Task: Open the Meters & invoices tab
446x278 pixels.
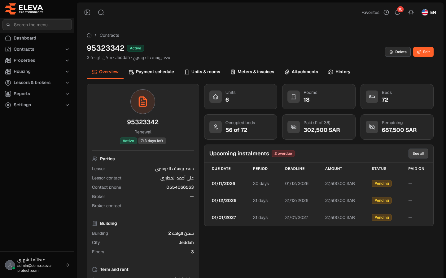Action: point(252,72)
